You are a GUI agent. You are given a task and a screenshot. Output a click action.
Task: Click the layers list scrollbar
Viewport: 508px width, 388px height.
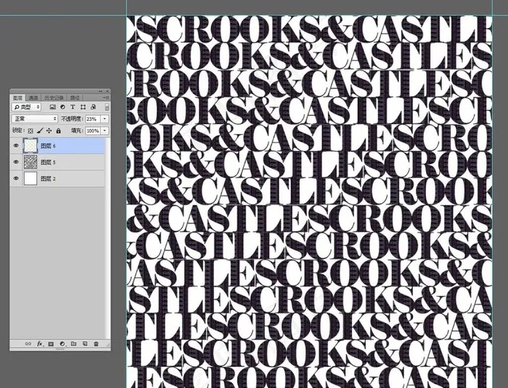(x=107, y=238)
